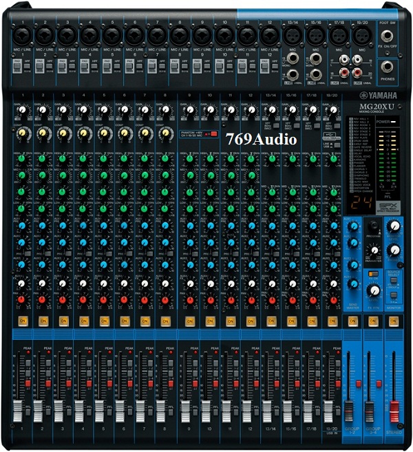Viewport: 413px width, 452px height.
Task: Switch on the PHANTOM +48V button
Action: click(x=213, y=133)
